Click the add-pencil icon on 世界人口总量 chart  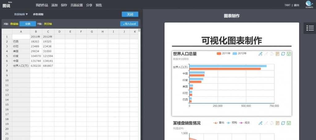[260, 54]
